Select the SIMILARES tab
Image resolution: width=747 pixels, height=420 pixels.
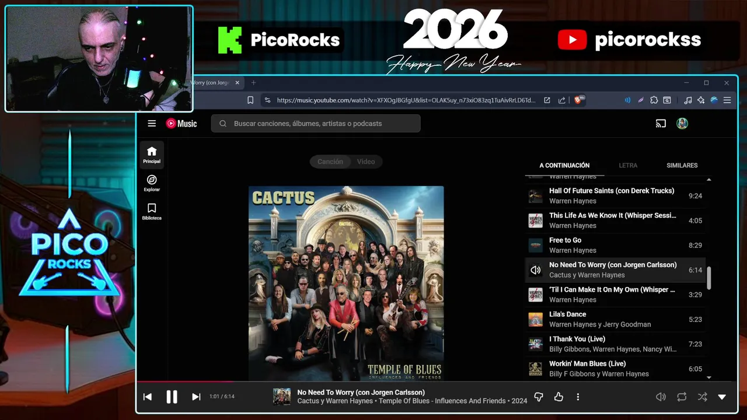pos(682,166)
